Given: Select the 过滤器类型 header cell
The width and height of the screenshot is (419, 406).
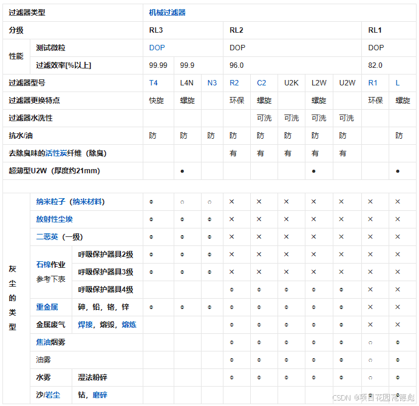Looking at the screenshot, I should point(73,13).
